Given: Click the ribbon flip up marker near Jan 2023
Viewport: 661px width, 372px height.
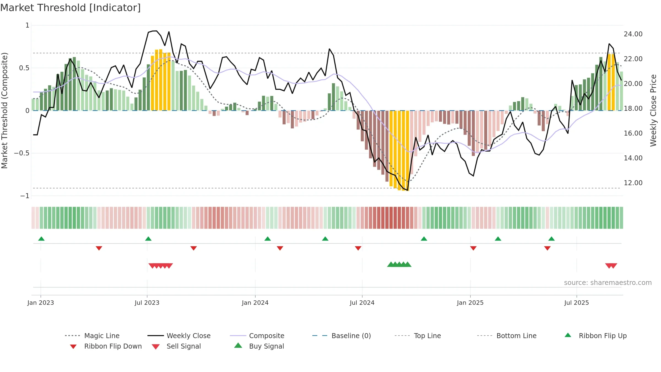Looking at the screenshot, I should [x=41, y=239].
